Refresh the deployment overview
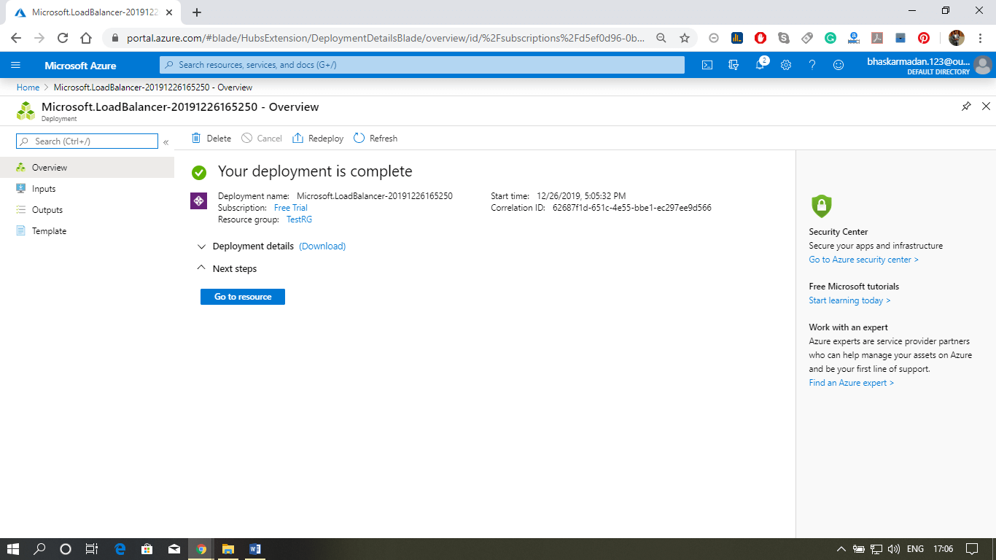 (x=376, y=139)
